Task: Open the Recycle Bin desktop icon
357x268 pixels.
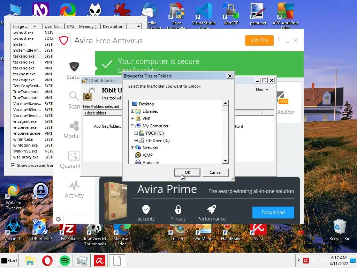Action: coord(340,230)
